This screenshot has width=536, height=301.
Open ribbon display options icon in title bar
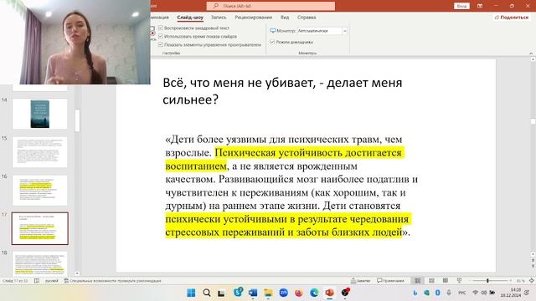pyautogui.click(x=480, y=6)
